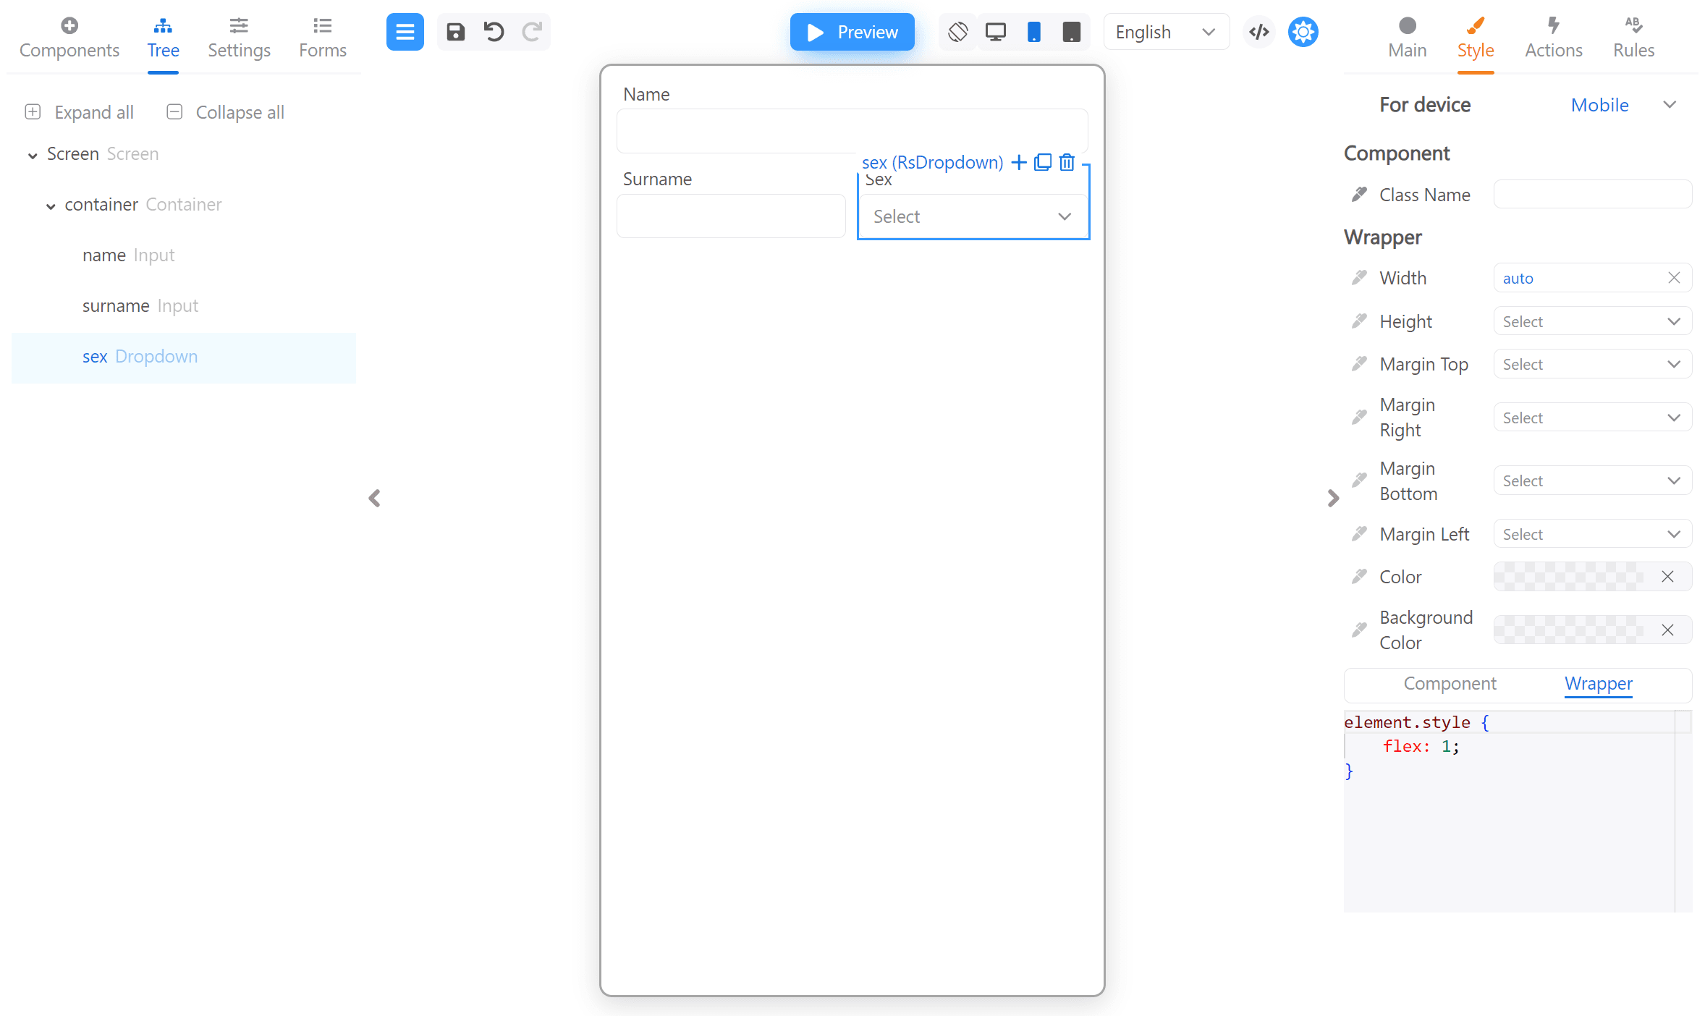Image resolution: width=1705 pixels, height=1016 pixels.
Task: Delete the sex dropdown via the trash icon
Action: point(1066,162)
